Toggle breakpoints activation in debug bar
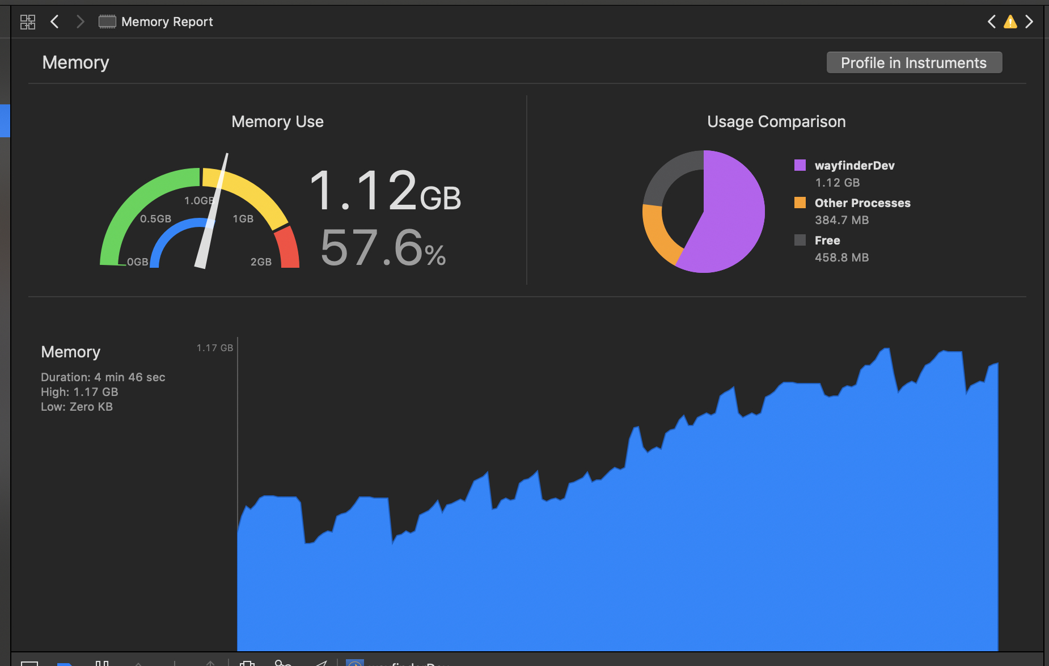1049x666 pixels. (x=65, y=663)
